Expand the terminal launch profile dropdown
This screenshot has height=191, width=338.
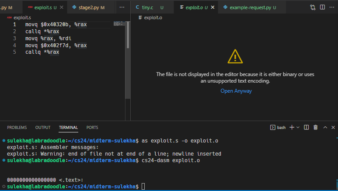(x=298, y=127)
